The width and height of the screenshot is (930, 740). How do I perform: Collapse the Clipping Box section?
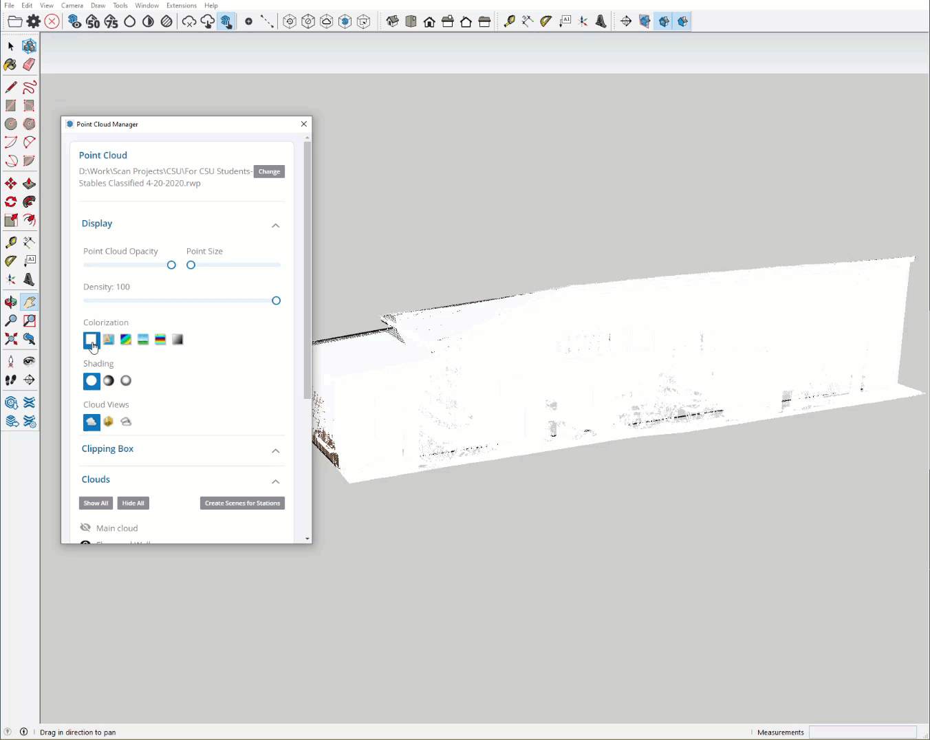(x=275, y=450)
